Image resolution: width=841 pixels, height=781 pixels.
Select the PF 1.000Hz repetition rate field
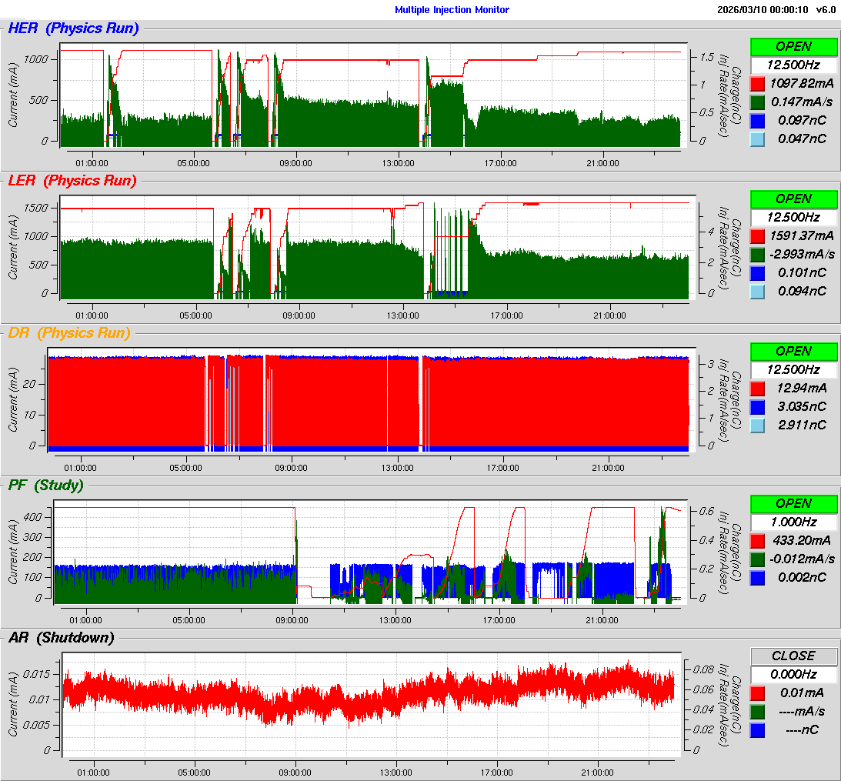coord(793,522)
